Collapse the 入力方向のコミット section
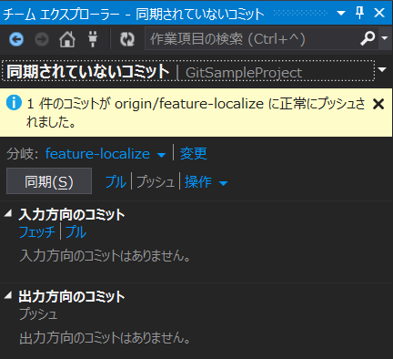 (x=8, y=213)
